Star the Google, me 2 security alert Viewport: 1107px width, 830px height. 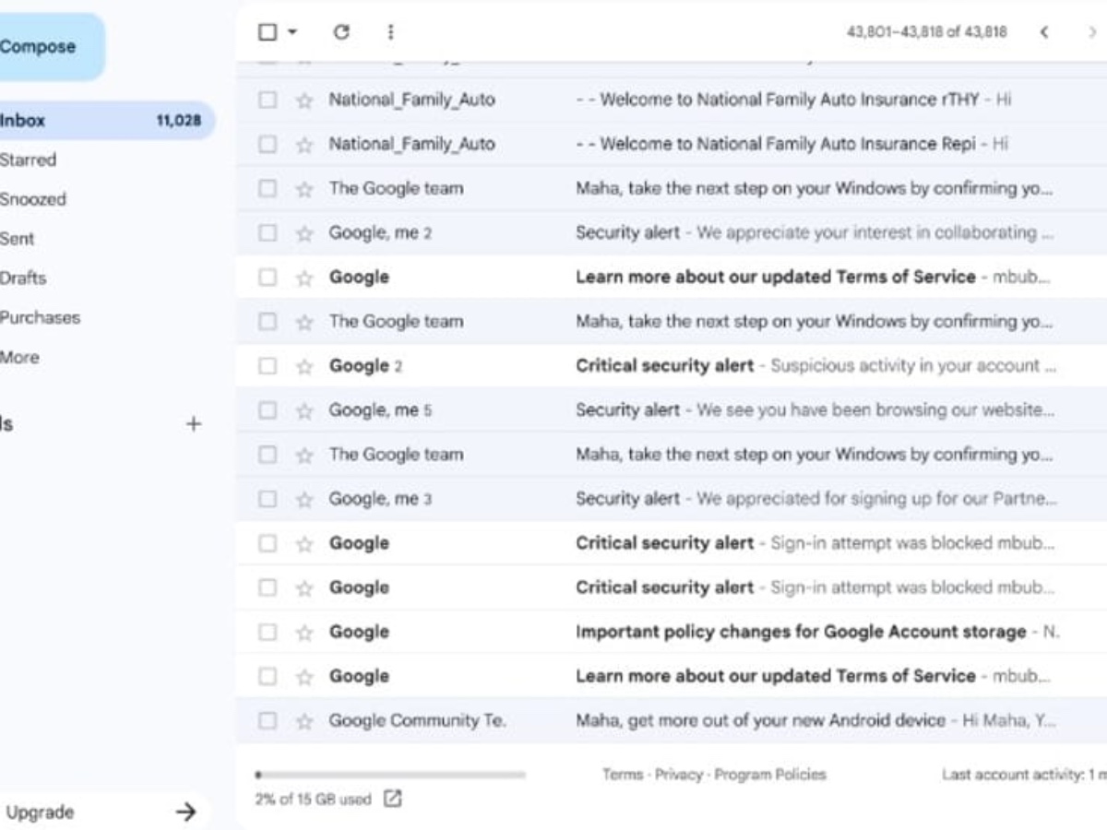tap(304, 233)
